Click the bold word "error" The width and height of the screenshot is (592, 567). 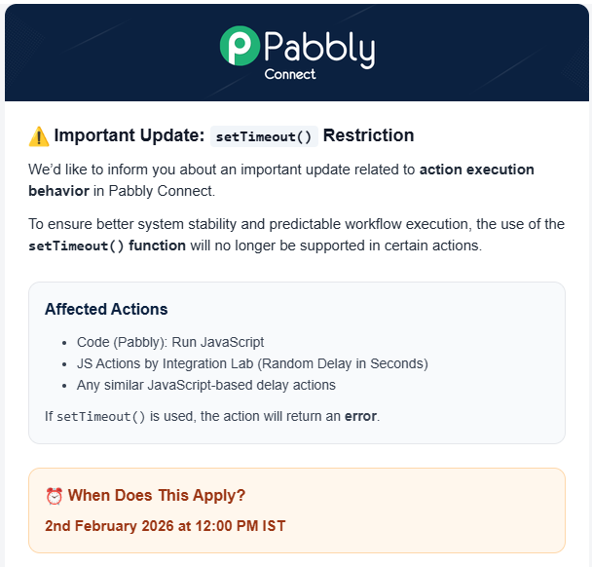[360, 417]
